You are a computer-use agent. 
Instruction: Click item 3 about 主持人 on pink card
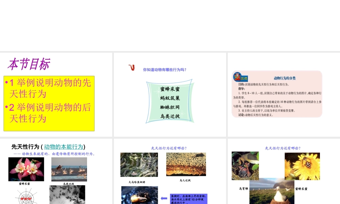[x=267, y=111]
